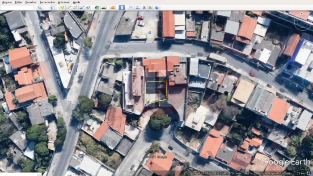Toggle the sidebar panel visibility
This screenshot has height=176, width=313.
[x=53, y=8]
